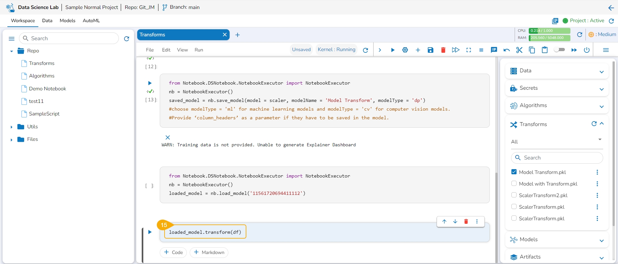Check the ScalerTransform2.pkl checkbox
Image resolution: width=618 pixels, height=264 pixels.
[x=514, y=195]
